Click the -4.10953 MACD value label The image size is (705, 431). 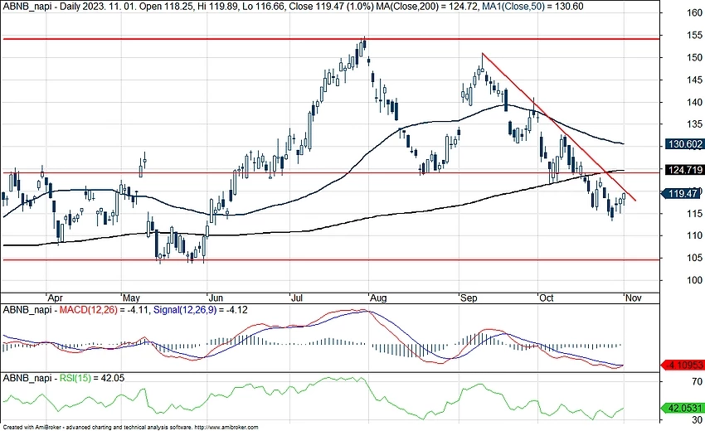click(x=683, y=365)
